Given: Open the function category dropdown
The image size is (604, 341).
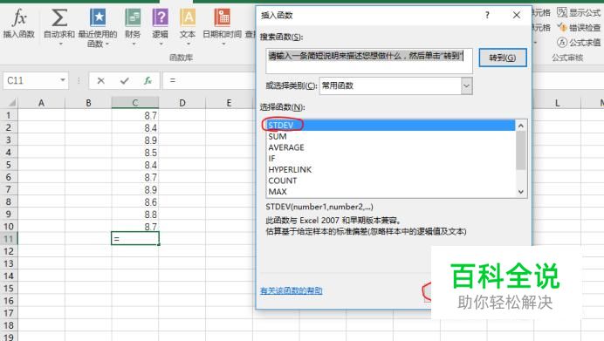Looking at the screenshot, I should pos(466,85).
